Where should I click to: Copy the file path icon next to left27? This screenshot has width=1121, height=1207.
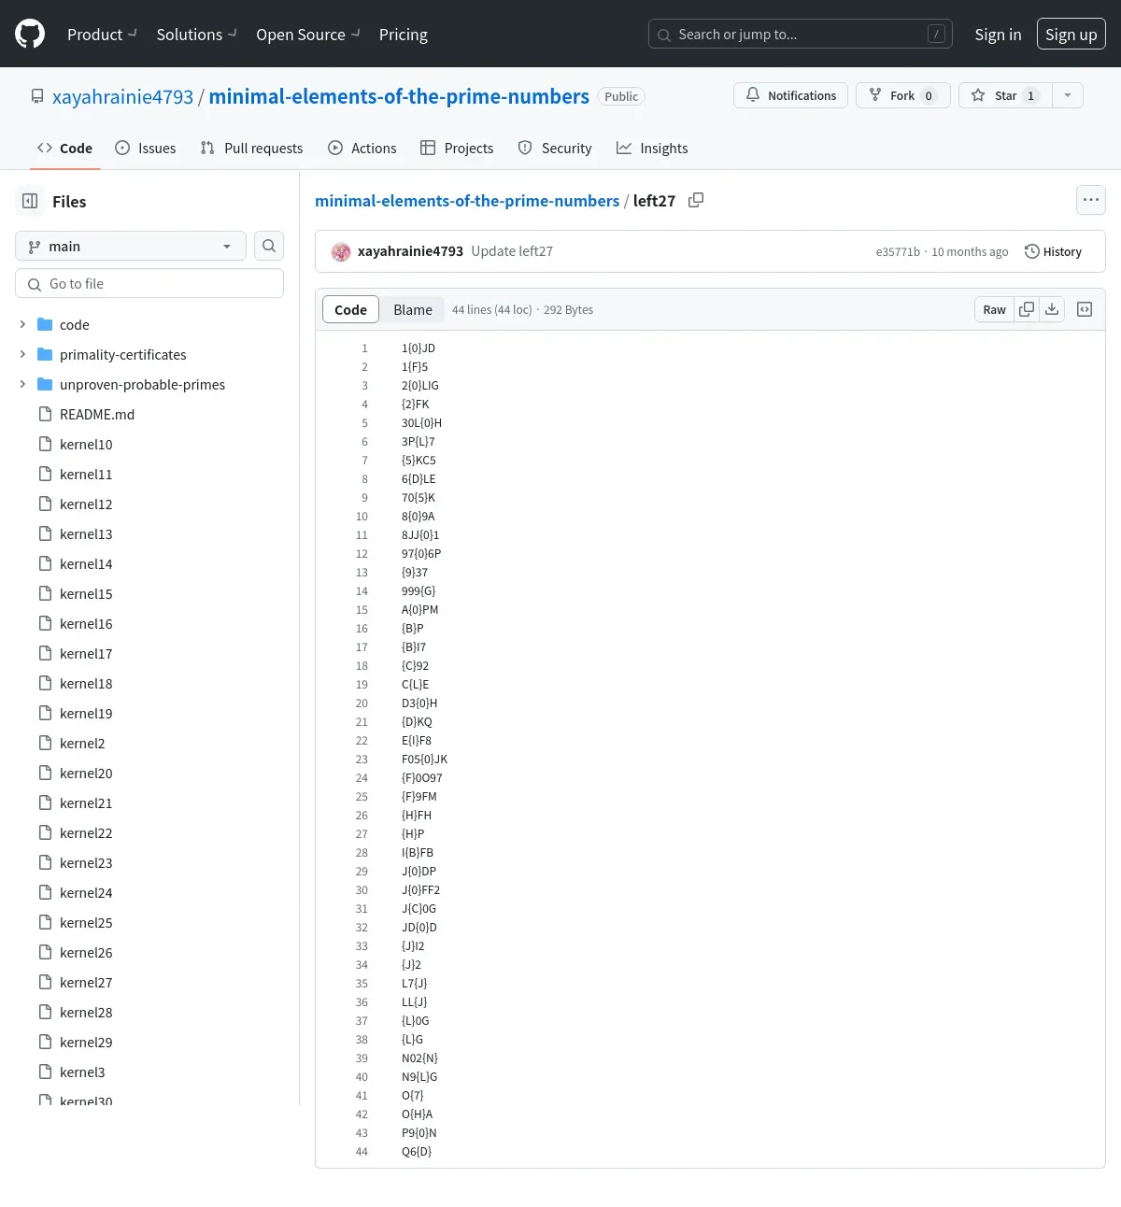(696, 200)
